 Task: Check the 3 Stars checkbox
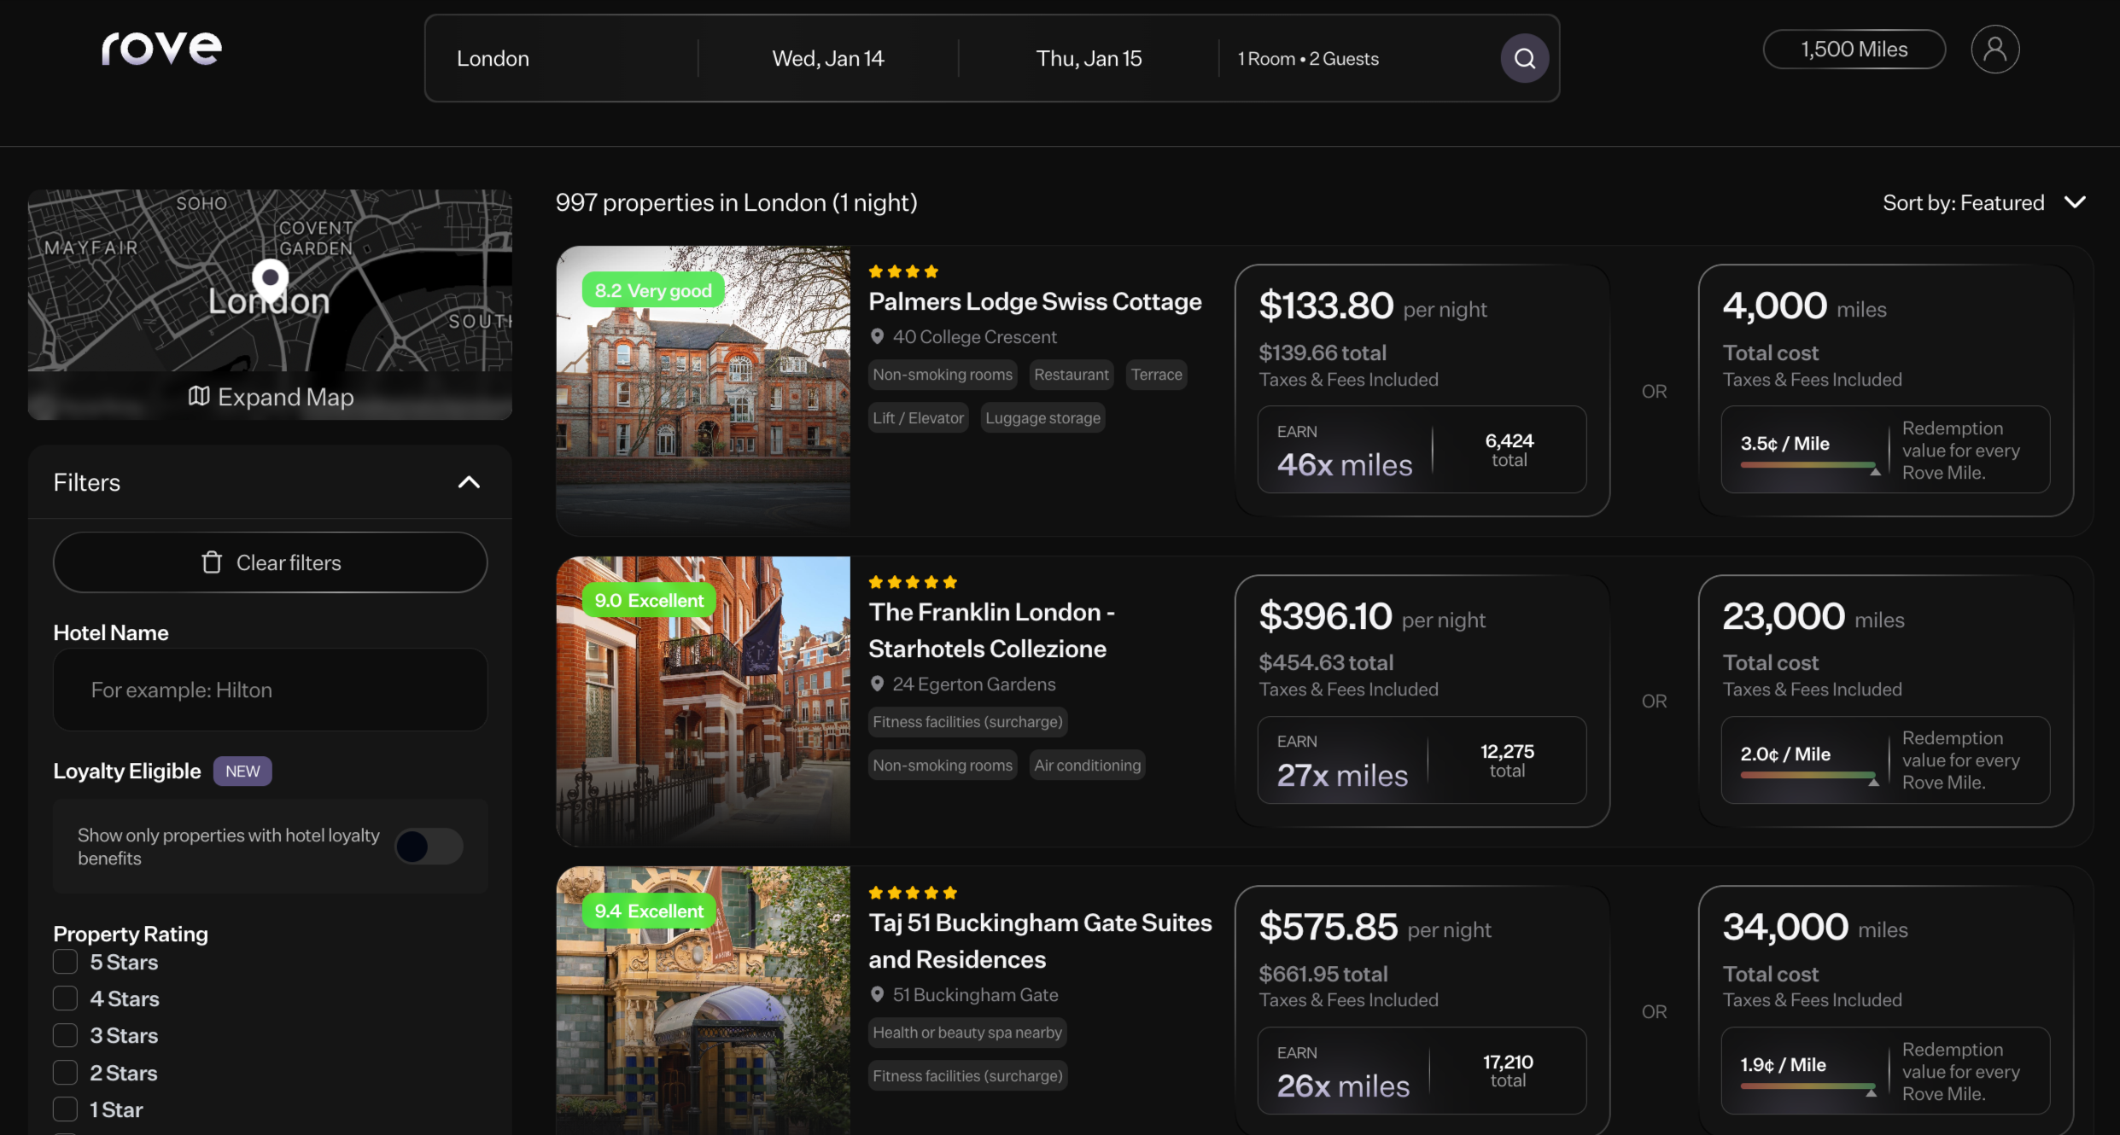65,1035
